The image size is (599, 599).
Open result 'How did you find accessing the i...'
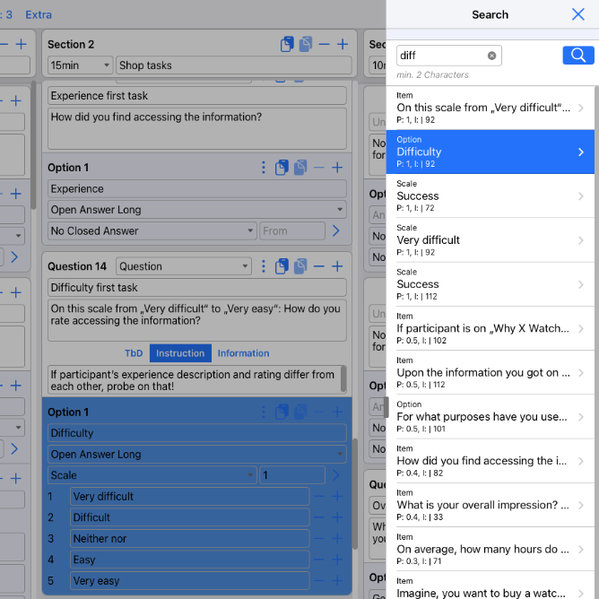490,461
